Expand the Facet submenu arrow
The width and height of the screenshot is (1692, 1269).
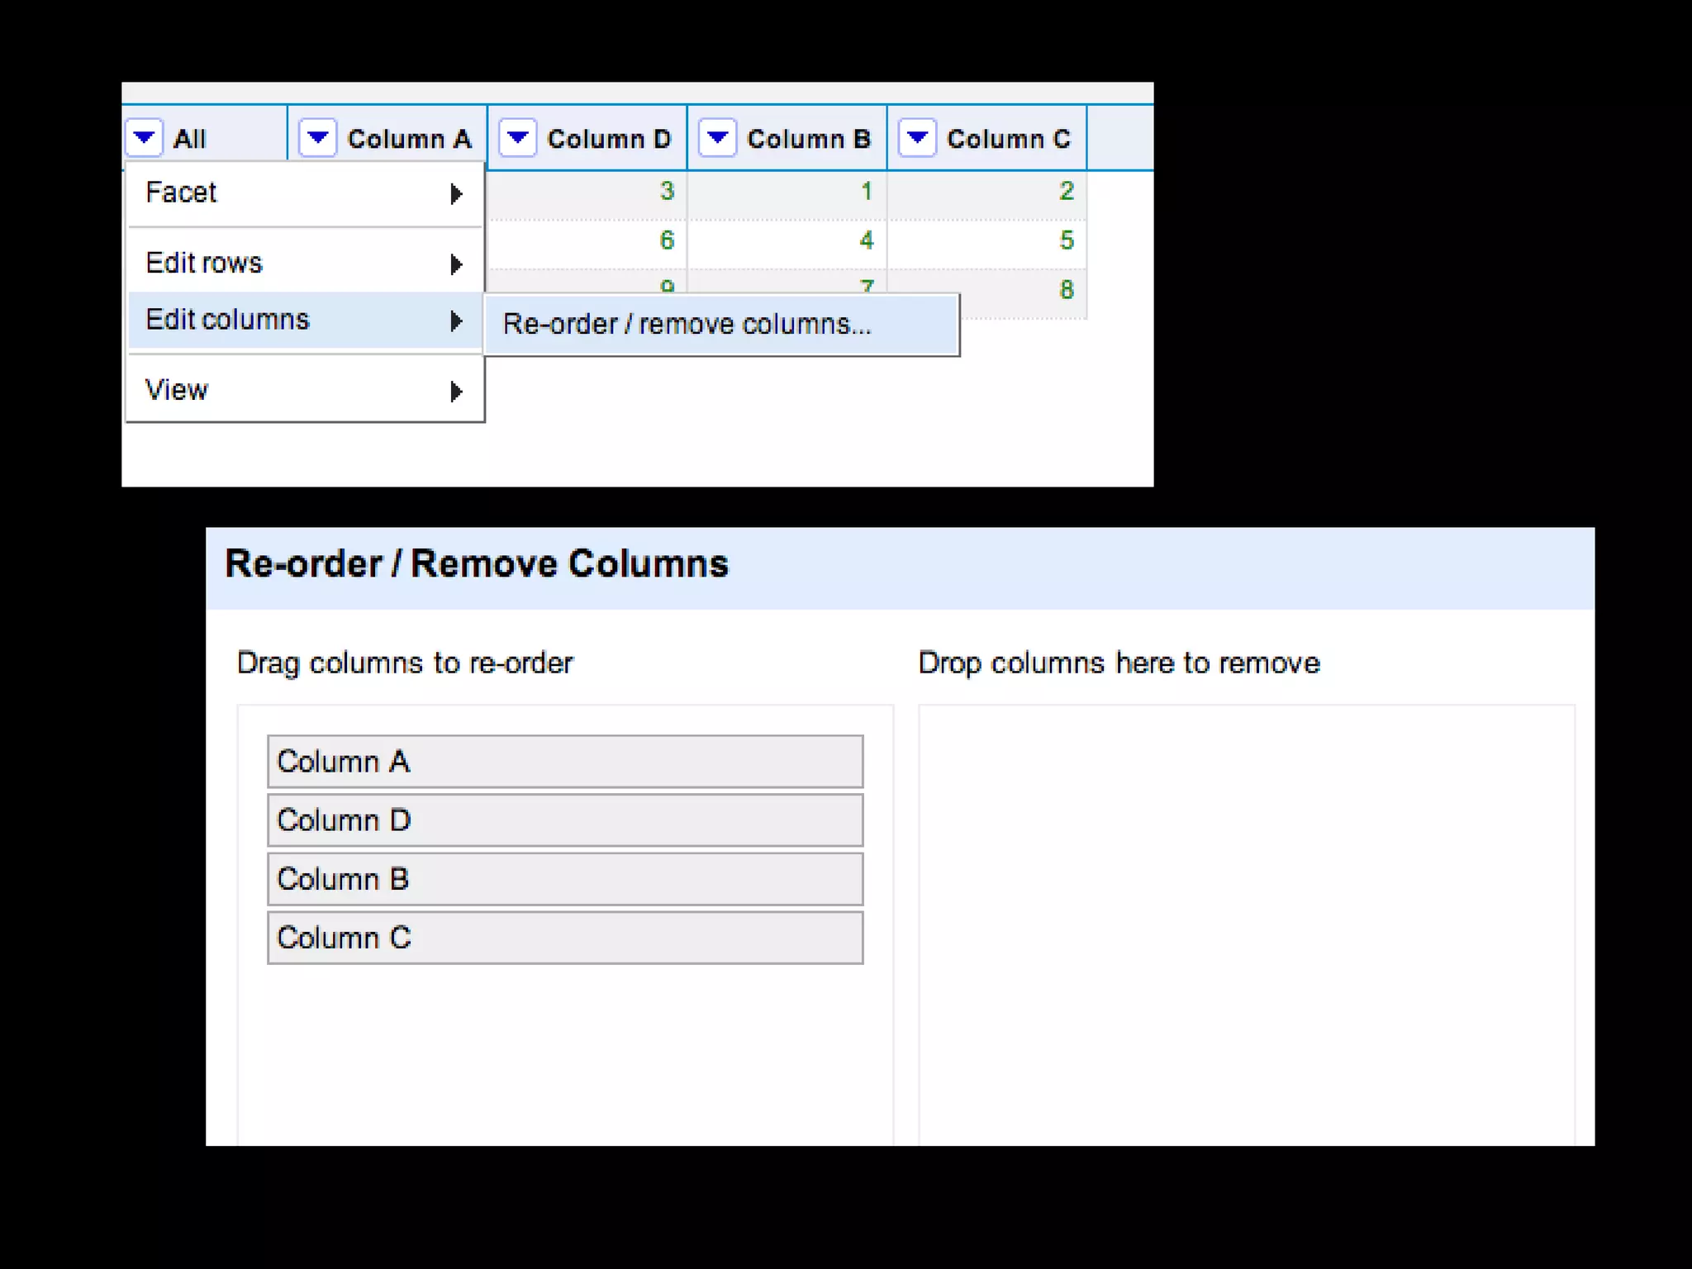(x=456, y=194)
